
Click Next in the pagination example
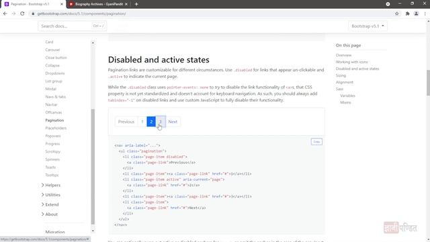(173, 122)
